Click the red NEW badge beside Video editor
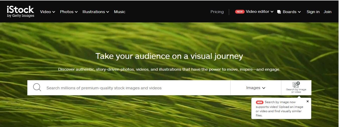 pyautogui.click(x=240, y=12)
